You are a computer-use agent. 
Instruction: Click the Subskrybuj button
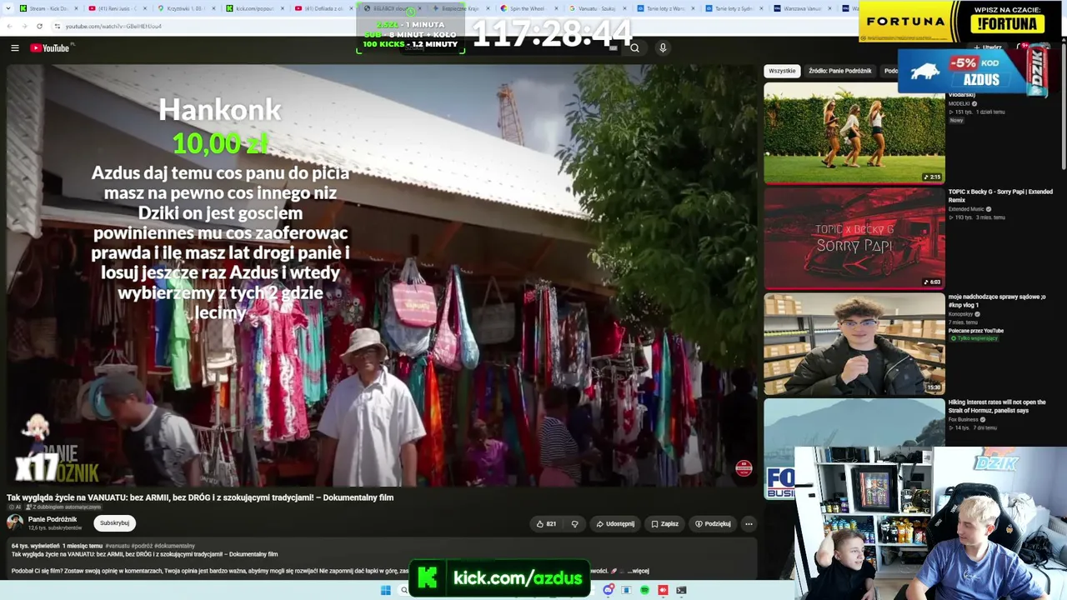tap(114, 523)
